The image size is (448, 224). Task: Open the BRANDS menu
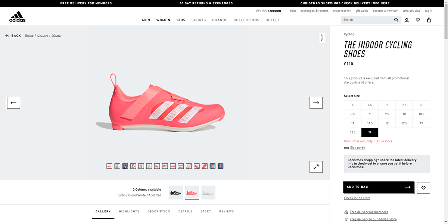click(220, 20)
